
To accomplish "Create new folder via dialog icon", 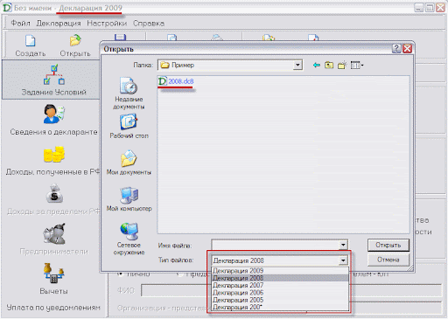I will (342, 66).
